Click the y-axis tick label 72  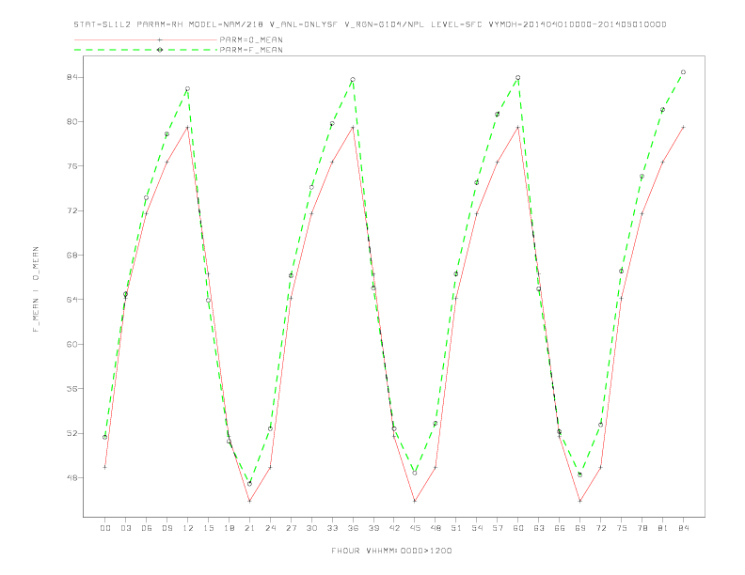(71, 210)
